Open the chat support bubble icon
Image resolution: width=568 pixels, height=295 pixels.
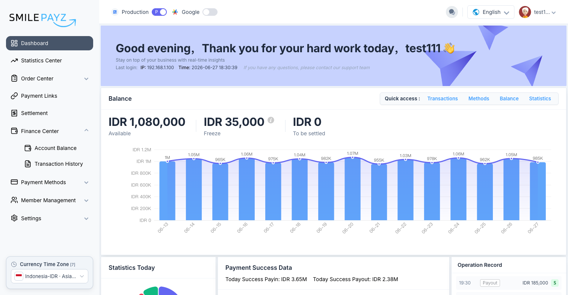(x=452, y=12)
